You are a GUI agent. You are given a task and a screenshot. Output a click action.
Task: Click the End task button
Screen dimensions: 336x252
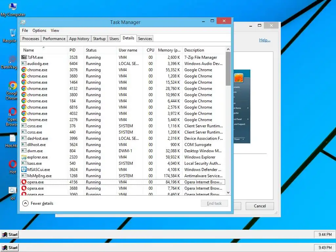[x=214, y=203]
